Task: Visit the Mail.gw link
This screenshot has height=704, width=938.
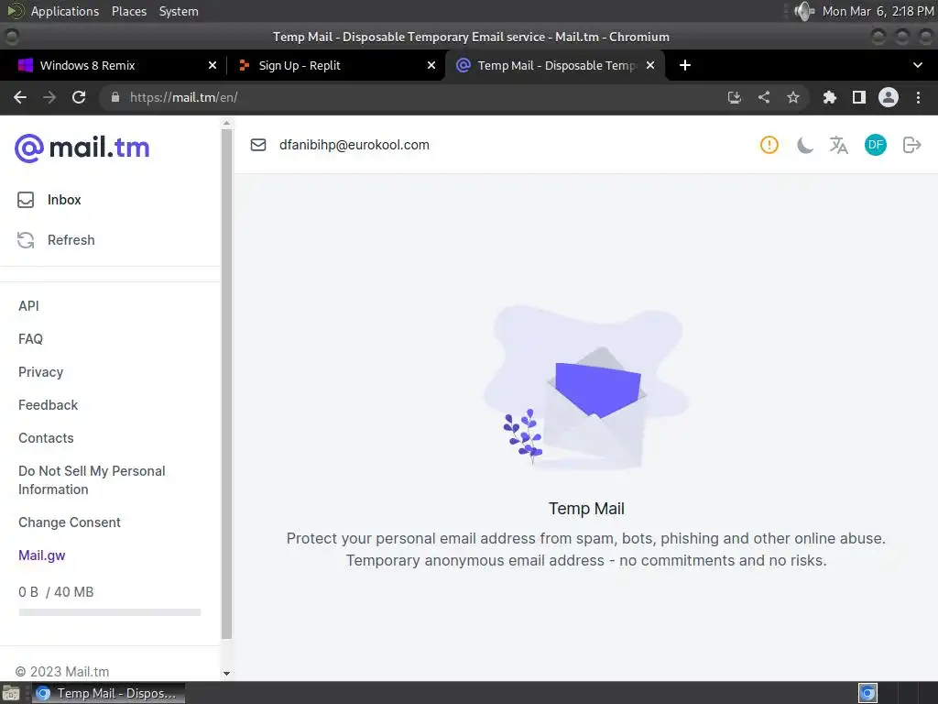Action: (42, 555)
